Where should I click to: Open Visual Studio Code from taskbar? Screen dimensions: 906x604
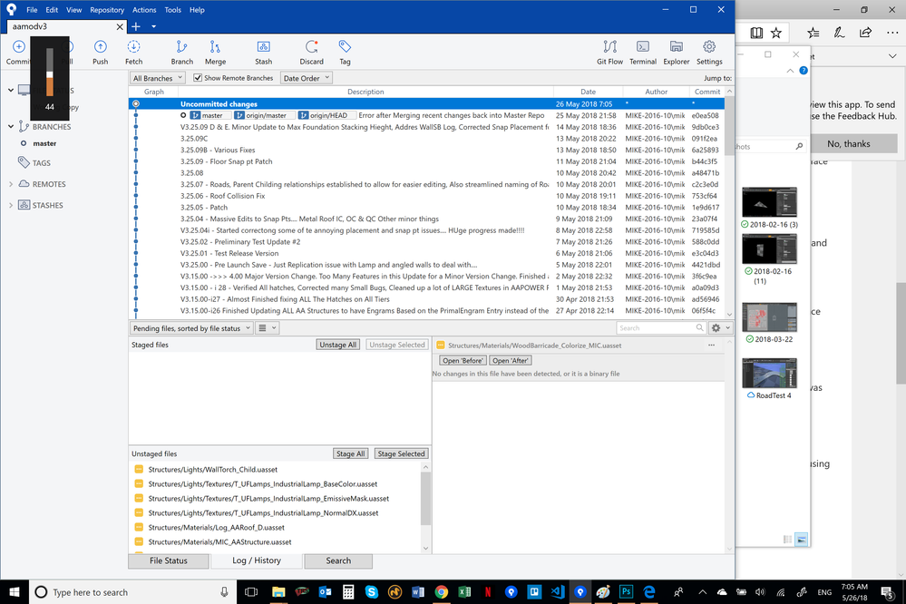(x=557, y=592)
